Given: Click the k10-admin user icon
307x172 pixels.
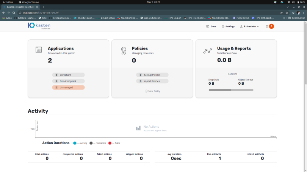Looking at the screenshot, I should click(241, 26).
